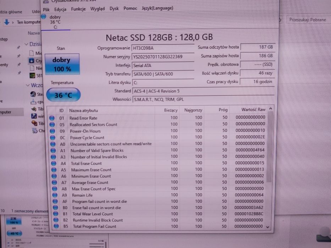Click the status icon of Erase fail count in worst die
The height and width of the screenshot is (248, 331).
55,208
